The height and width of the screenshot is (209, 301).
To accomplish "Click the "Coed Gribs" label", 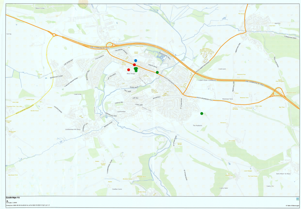I will click(x=78, y=94).
